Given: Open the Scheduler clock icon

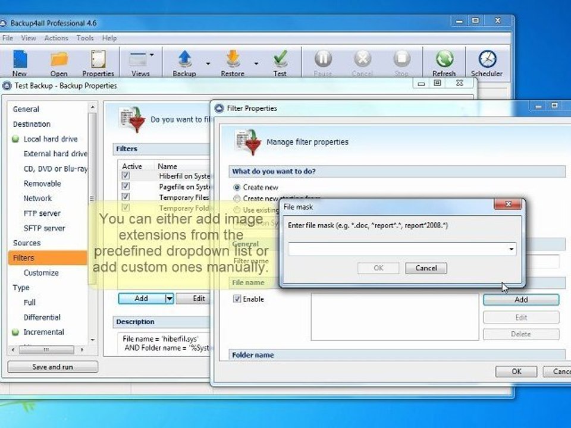Looking at the screenshot, I should (487, 64).
